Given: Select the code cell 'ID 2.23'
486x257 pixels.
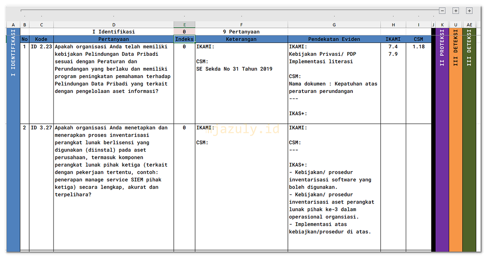Looking at the screenshot, I should pos(41,83).
